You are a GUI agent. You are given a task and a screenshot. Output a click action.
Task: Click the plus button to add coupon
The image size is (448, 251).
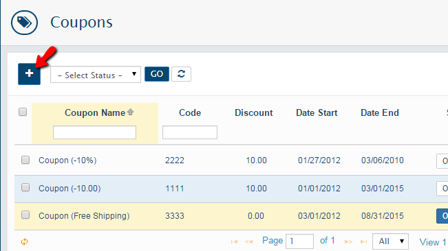29,73
